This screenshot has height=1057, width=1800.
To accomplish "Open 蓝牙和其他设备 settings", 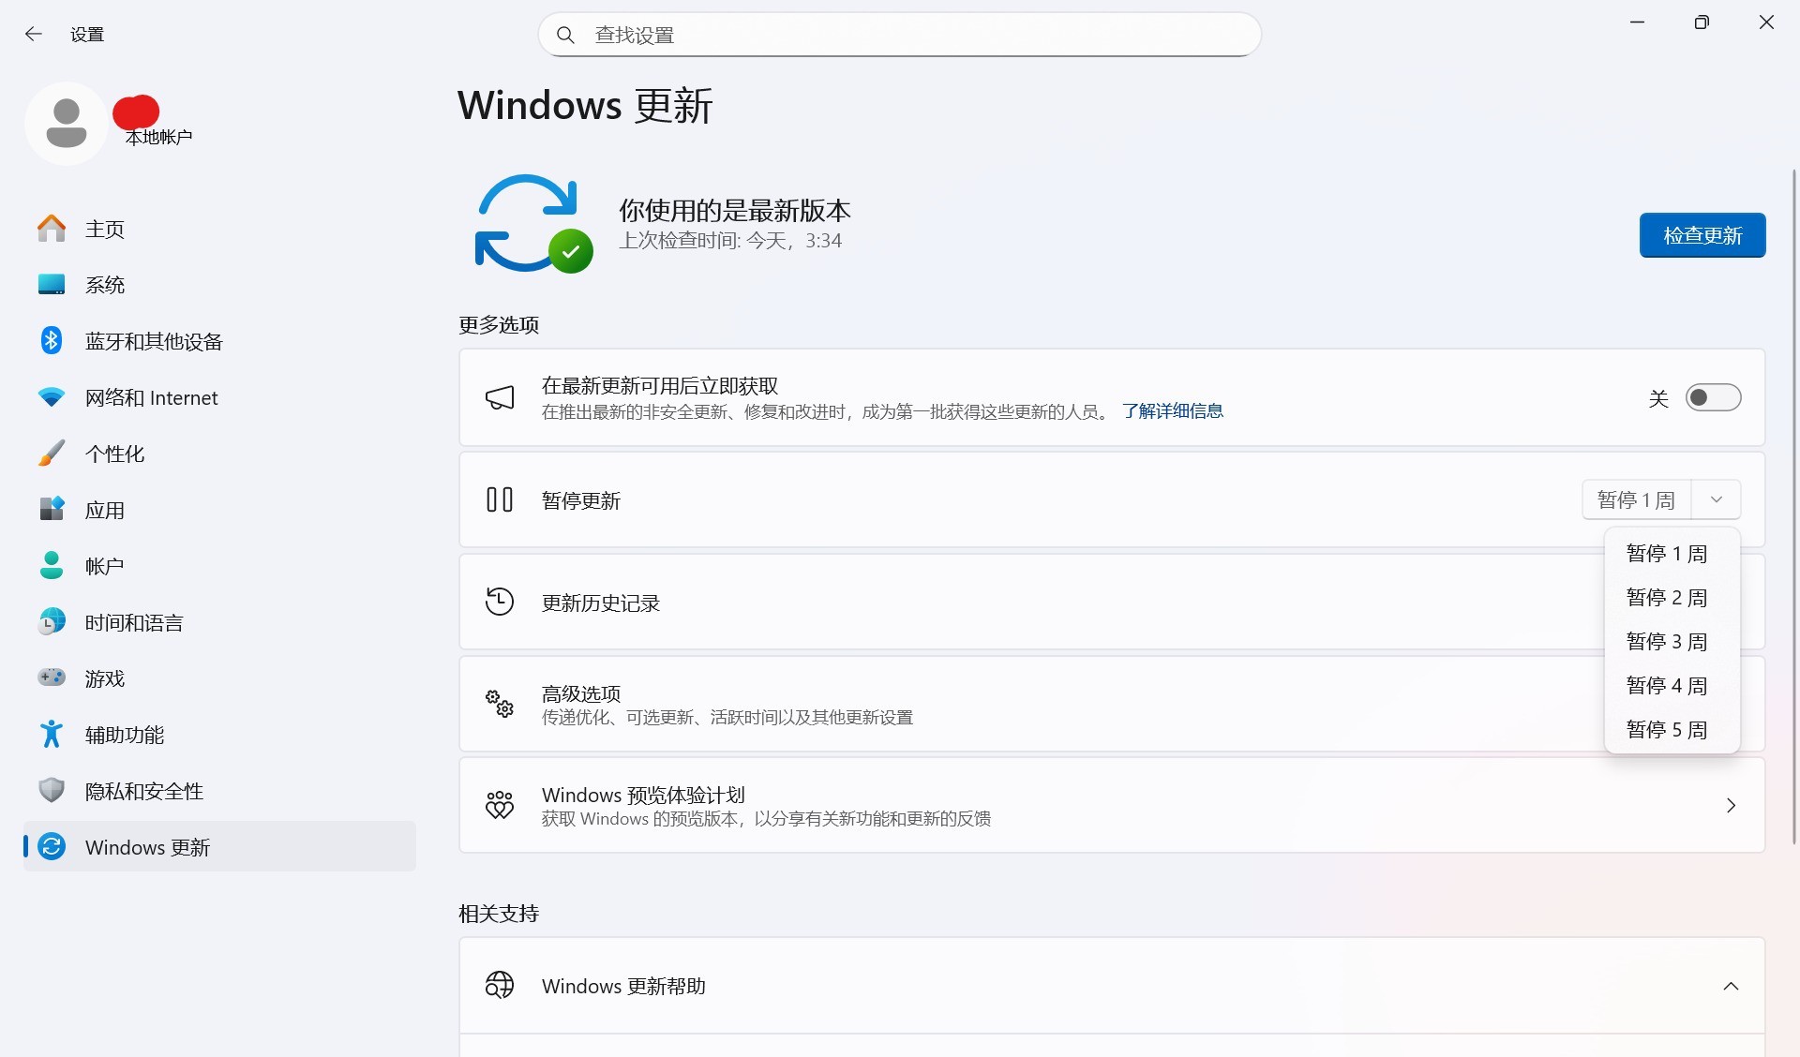I will (x=154, y=341).
